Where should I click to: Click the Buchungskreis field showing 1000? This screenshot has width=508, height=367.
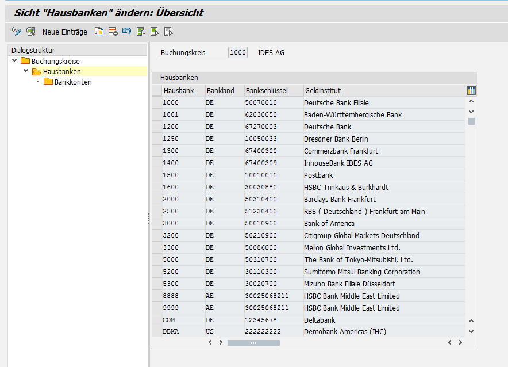pos(237,53)
